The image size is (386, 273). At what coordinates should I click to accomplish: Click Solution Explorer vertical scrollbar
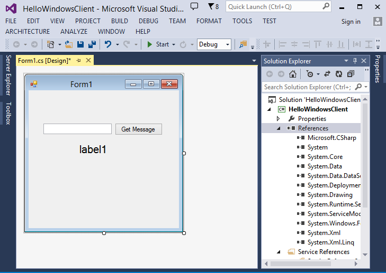point(365,155)
